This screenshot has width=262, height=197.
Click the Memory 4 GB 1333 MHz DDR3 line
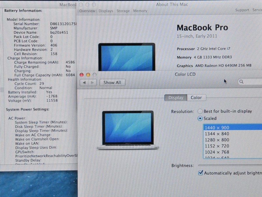(204, 57)
